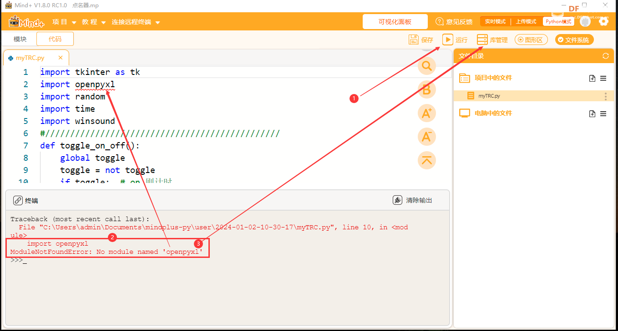Image resolution: width=618 pixels, height=331 pixels.
Task: Decrease font size with A- icon
Action: (x=426, y=137)
